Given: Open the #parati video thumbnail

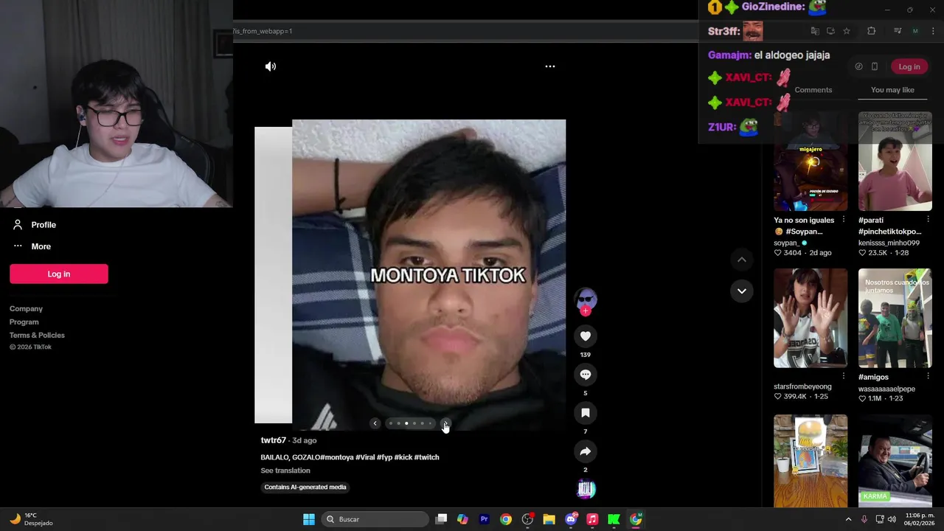Looking at the screenshot, I should [x=895, y=162].
